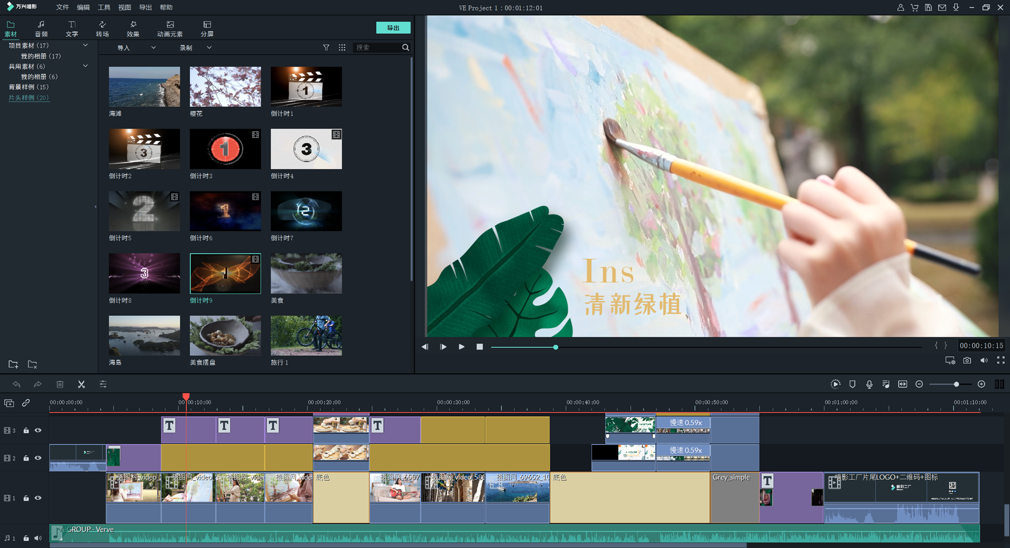Mute audio track 1 speaker icon
Screen dimensions: 1010x548
38,538
